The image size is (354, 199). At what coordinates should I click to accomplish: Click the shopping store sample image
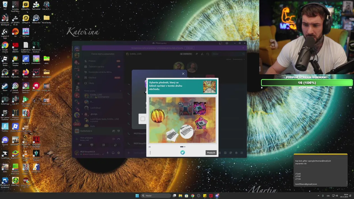pyautogui.click(x=209, y=87)
